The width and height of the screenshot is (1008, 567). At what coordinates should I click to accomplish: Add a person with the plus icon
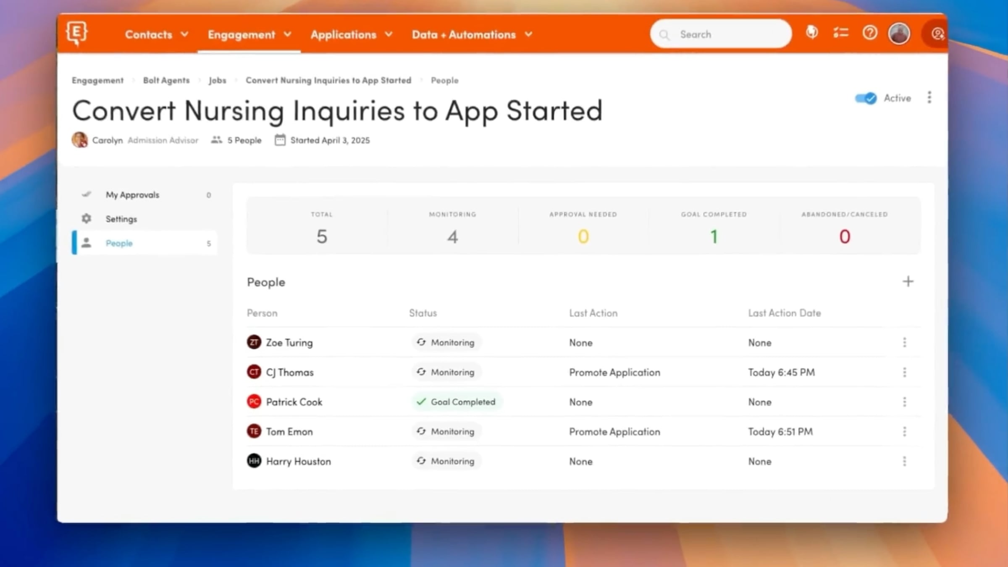(x=908, y=281)
